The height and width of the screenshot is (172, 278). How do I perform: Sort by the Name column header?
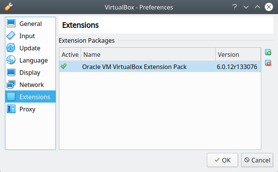148,55
